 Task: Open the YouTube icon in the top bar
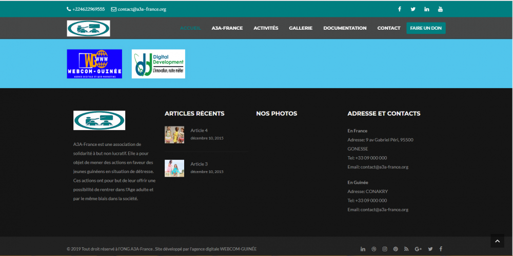tap(440, 9)
